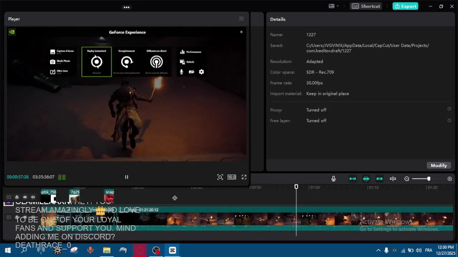The width and height of the screenshot is (458, 257).
Task: Open the 16:9 aspect ratio selector
Action: 232,177
